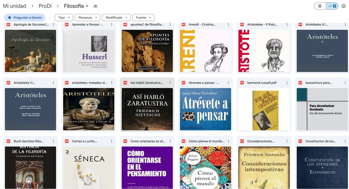
Task: Open Julian Baggini book cover thumbnail
Action: pos(206,167)
